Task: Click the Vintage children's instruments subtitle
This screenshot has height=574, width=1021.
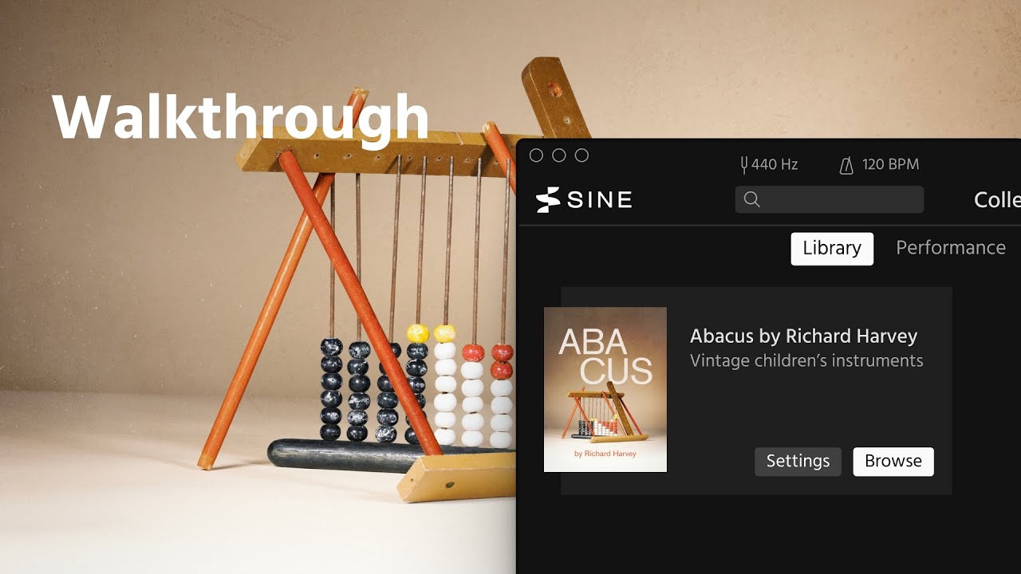Action: click(806, 360)
